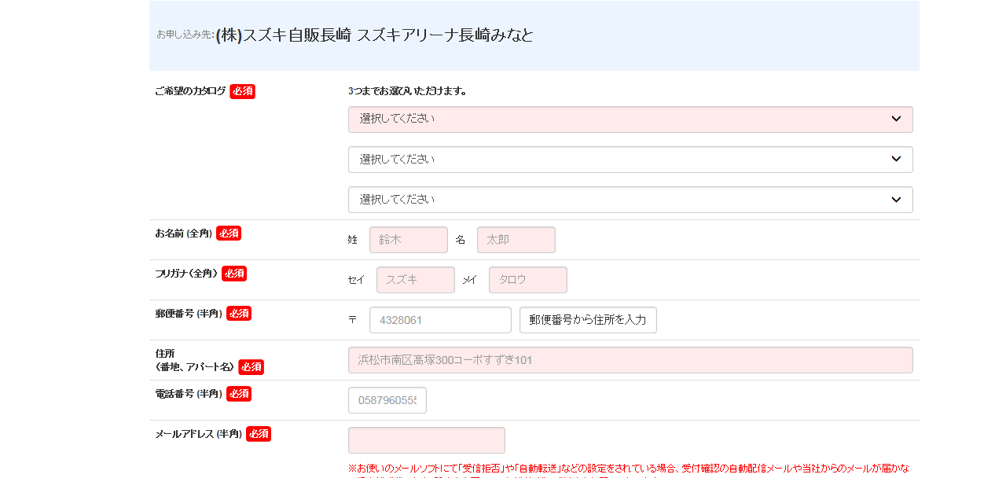
Task: Click the 郵便番号 (半角) label
Action: [x=189, y=313]
